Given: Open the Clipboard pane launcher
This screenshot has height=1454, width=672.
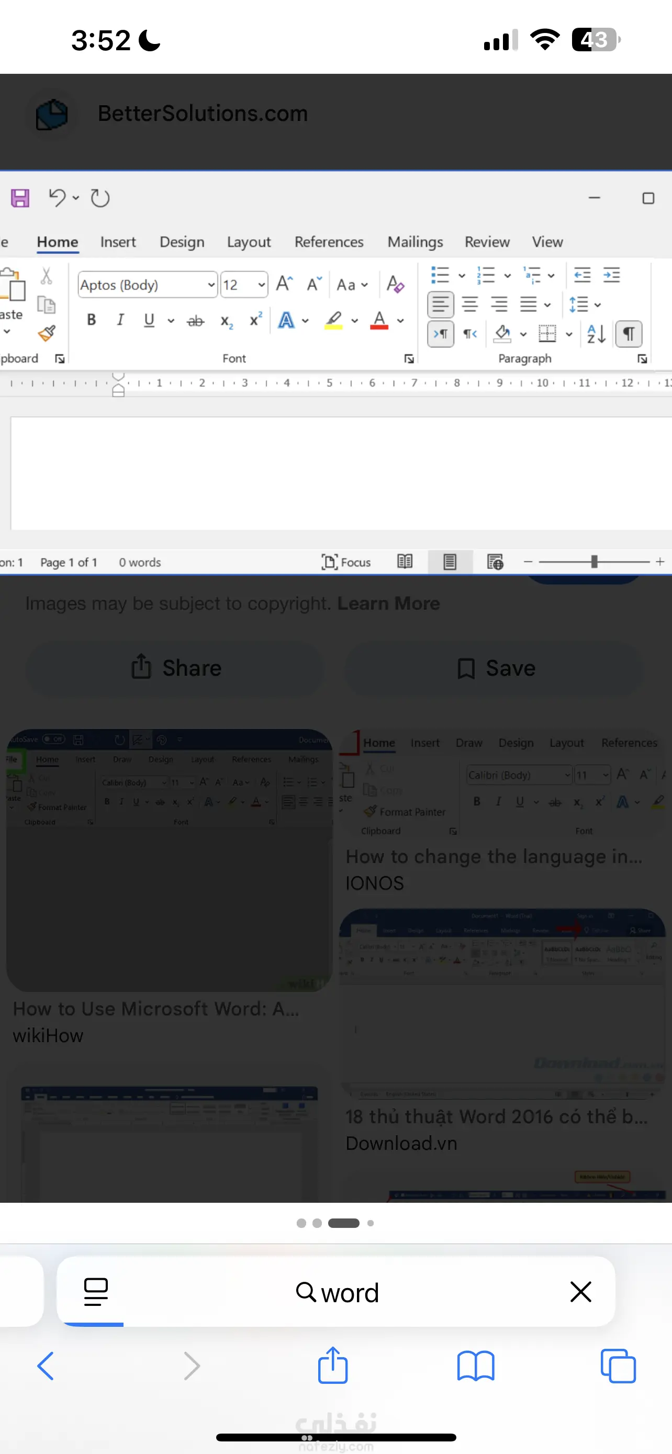Looking at the screenshot, I should point(60,359).
